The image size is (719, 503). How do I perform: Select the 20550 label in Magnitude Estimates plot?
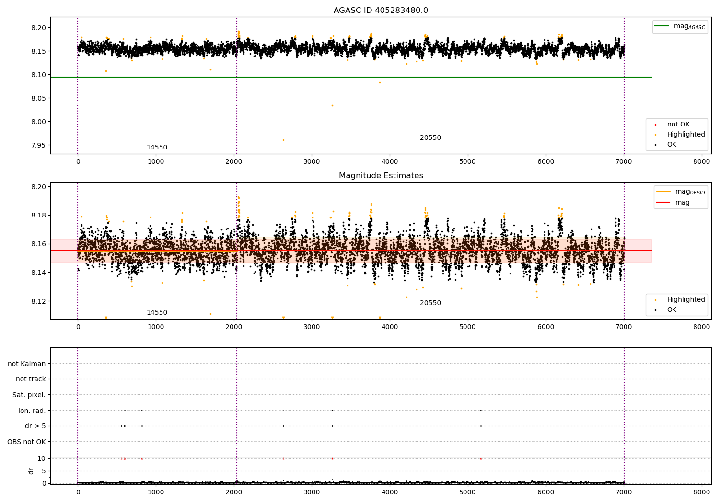click(x=430, y=303)
